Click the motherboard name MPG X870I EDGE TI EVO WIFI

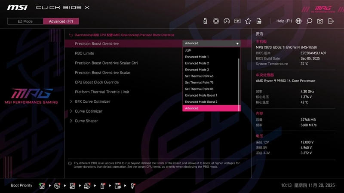[286, 47]
